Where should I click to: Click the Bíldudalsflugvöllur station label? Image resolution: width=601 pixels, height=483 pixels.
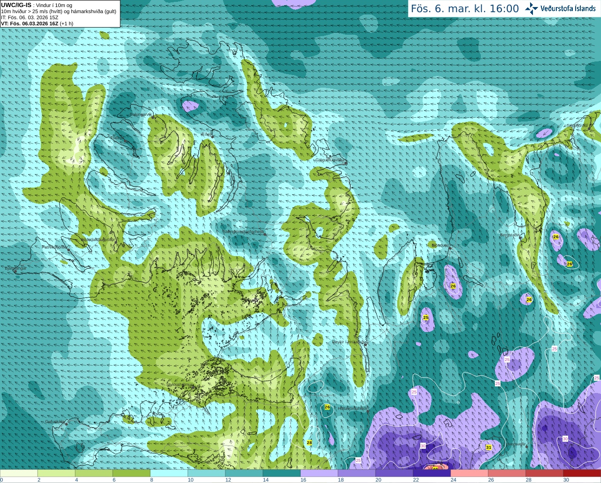tap(98, 240)
